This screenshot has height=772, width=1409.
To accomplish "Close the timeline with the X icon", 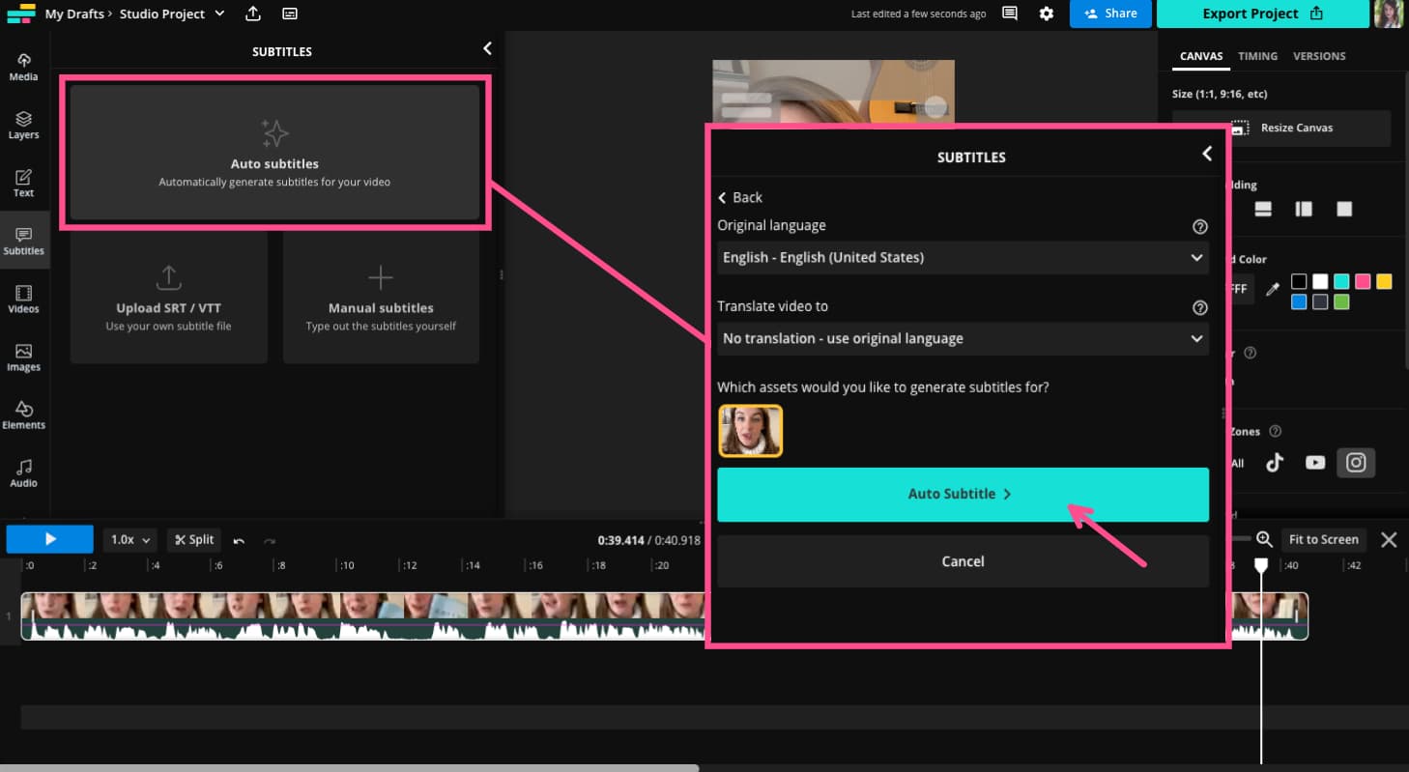I will point(1389,540).
